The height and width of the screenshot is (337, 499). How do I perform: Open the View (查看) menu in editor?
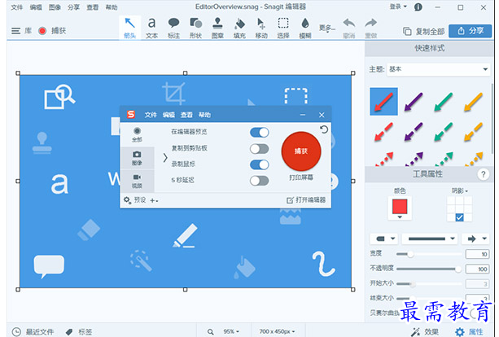click(93, 7)
